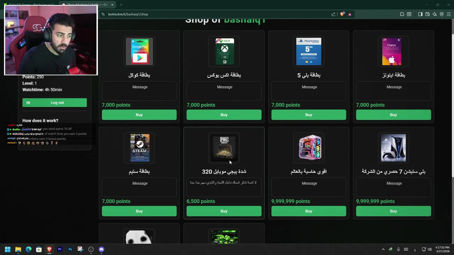Open the volume speaker tray icon
The height and width of the screenshot is (255, 454).
point(430,249)
